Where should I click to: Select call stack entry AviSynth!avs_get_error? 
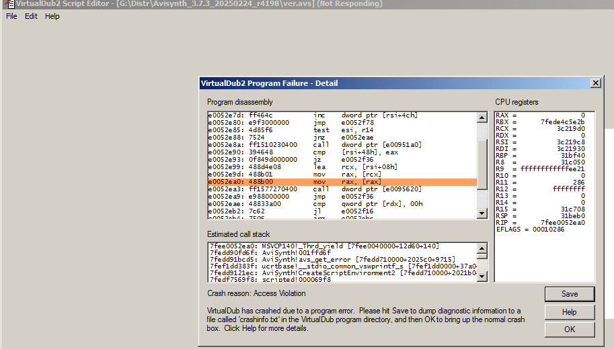point(342,260)
